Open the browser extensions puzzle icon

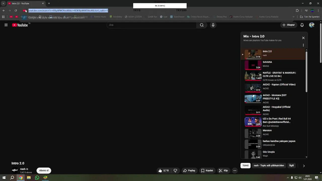click(x=297, y=11)
